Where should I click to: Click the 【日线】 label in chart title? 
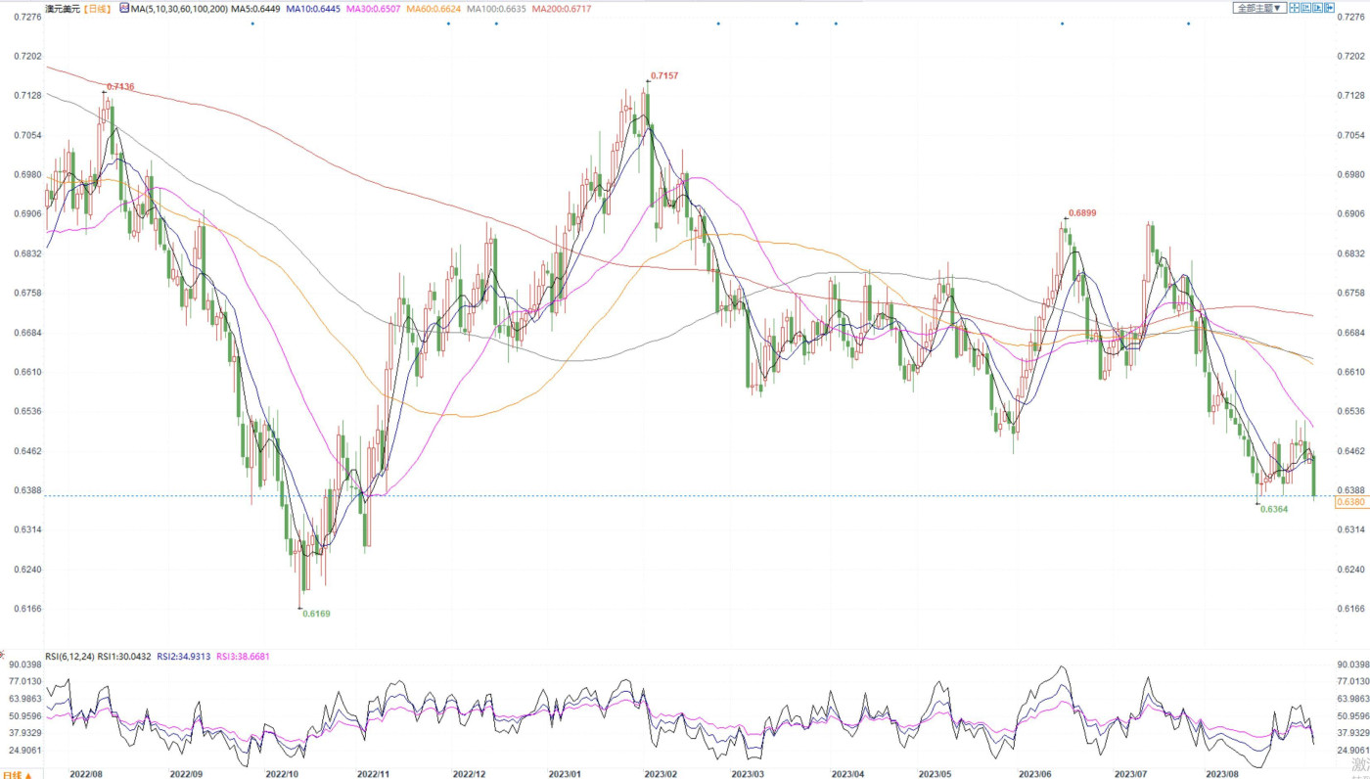click(97, 9)
